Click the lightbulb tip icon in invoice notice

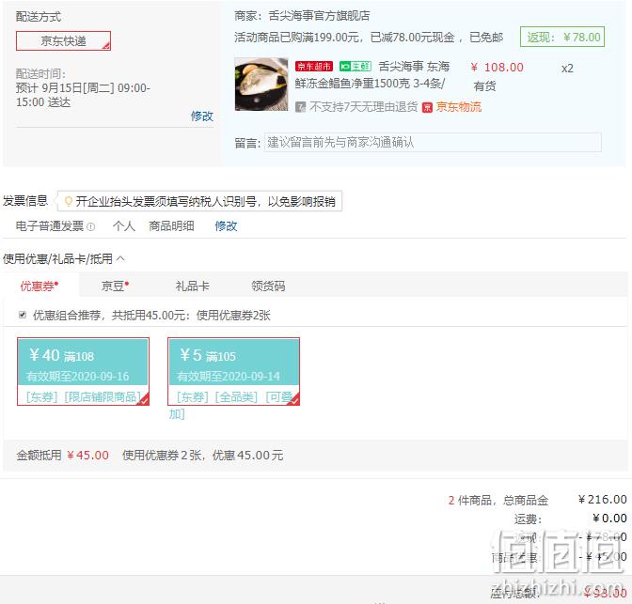[68, 201]
